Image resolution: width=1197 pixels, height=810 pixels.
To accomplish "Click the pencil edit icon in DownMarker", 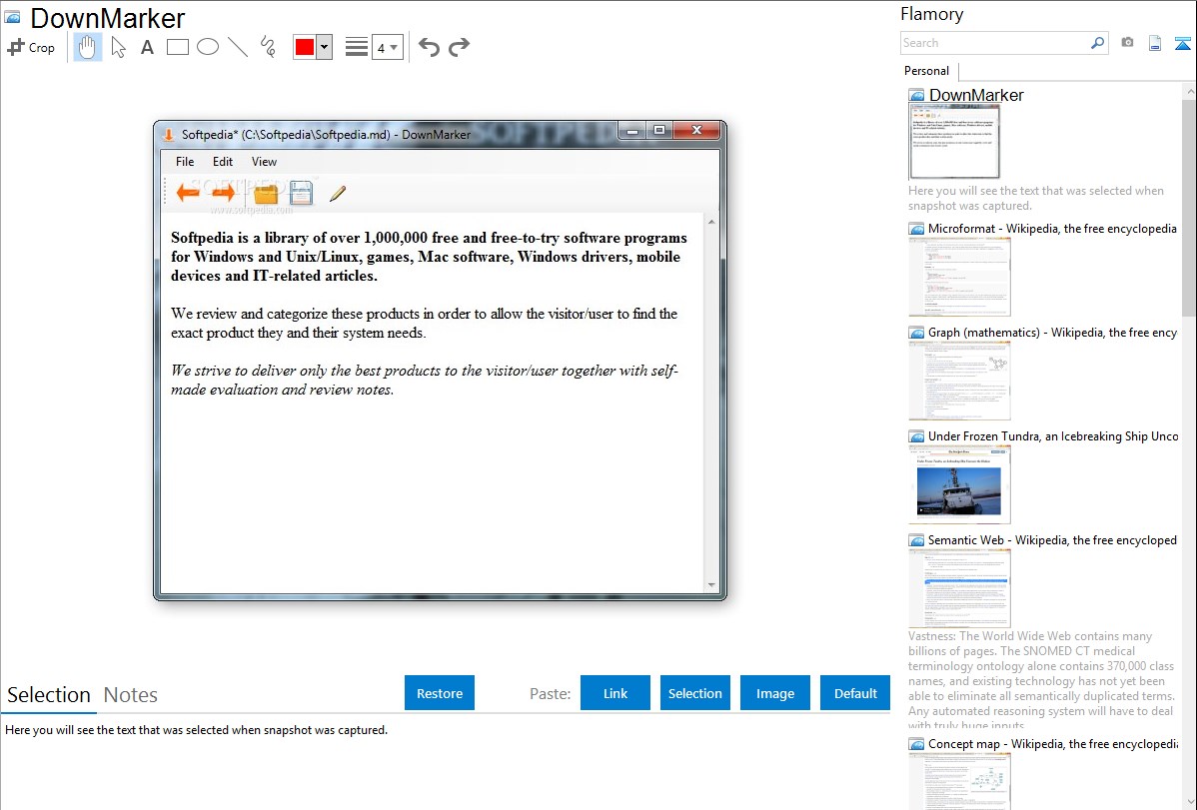I will (338, 193).
